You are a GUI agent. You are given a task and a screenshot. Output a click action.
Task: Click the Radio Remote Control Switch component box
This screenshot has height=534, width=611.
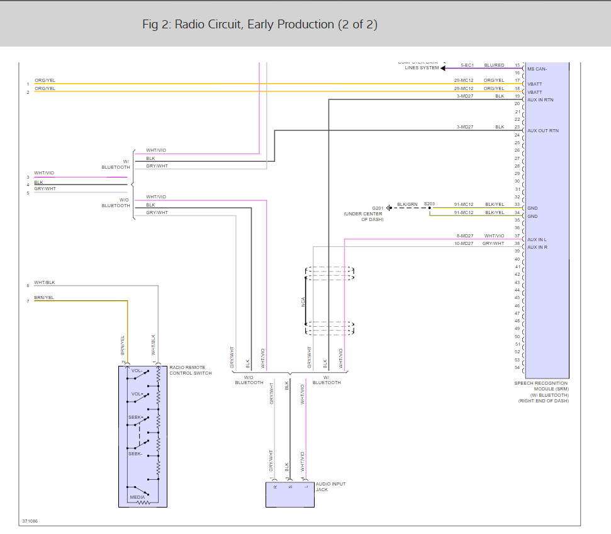(x=143, y=436)
